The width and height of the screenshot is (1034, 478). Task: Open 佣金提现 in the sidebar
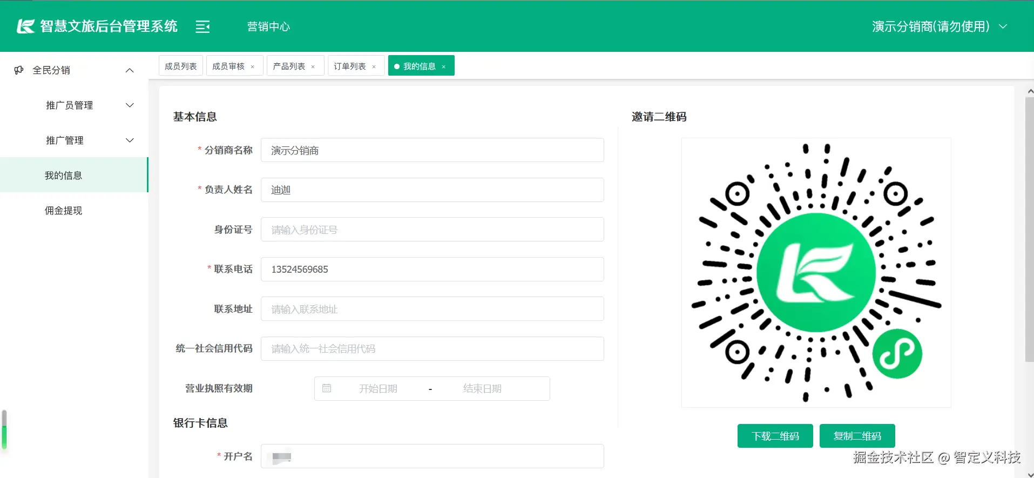[x=74, y=210]
